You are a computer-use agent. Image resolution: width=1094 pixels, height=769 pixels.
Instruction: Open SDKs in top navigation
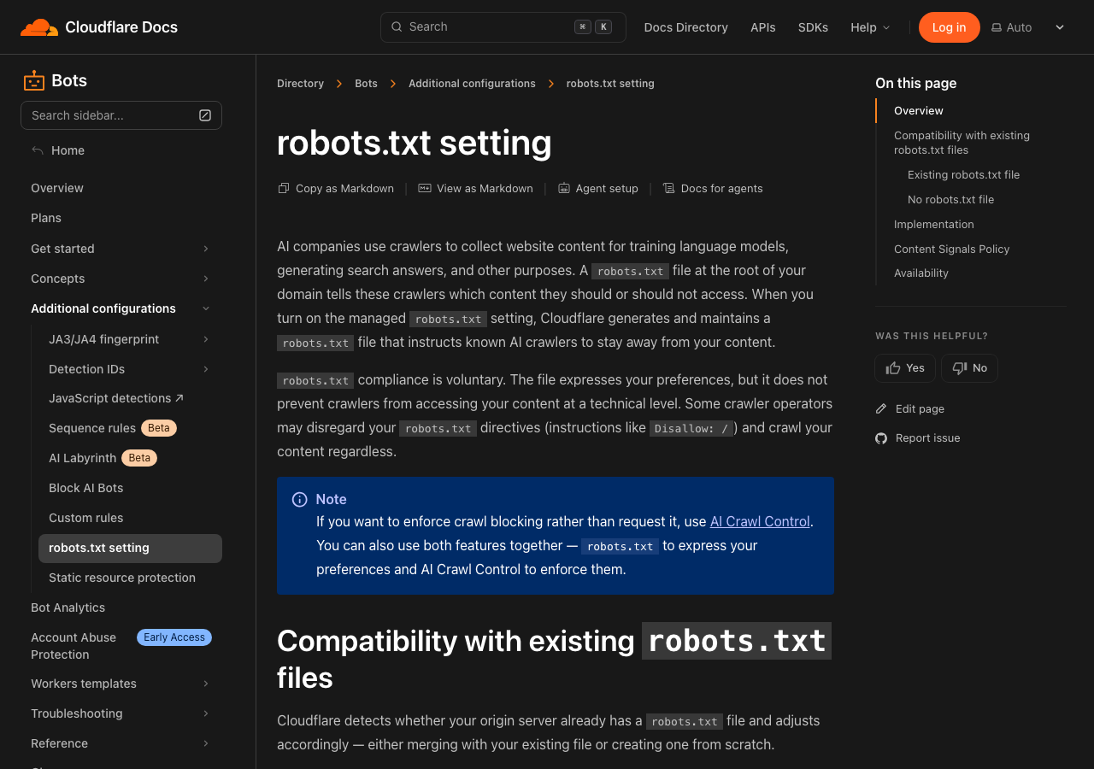click(x=813, y=27)
